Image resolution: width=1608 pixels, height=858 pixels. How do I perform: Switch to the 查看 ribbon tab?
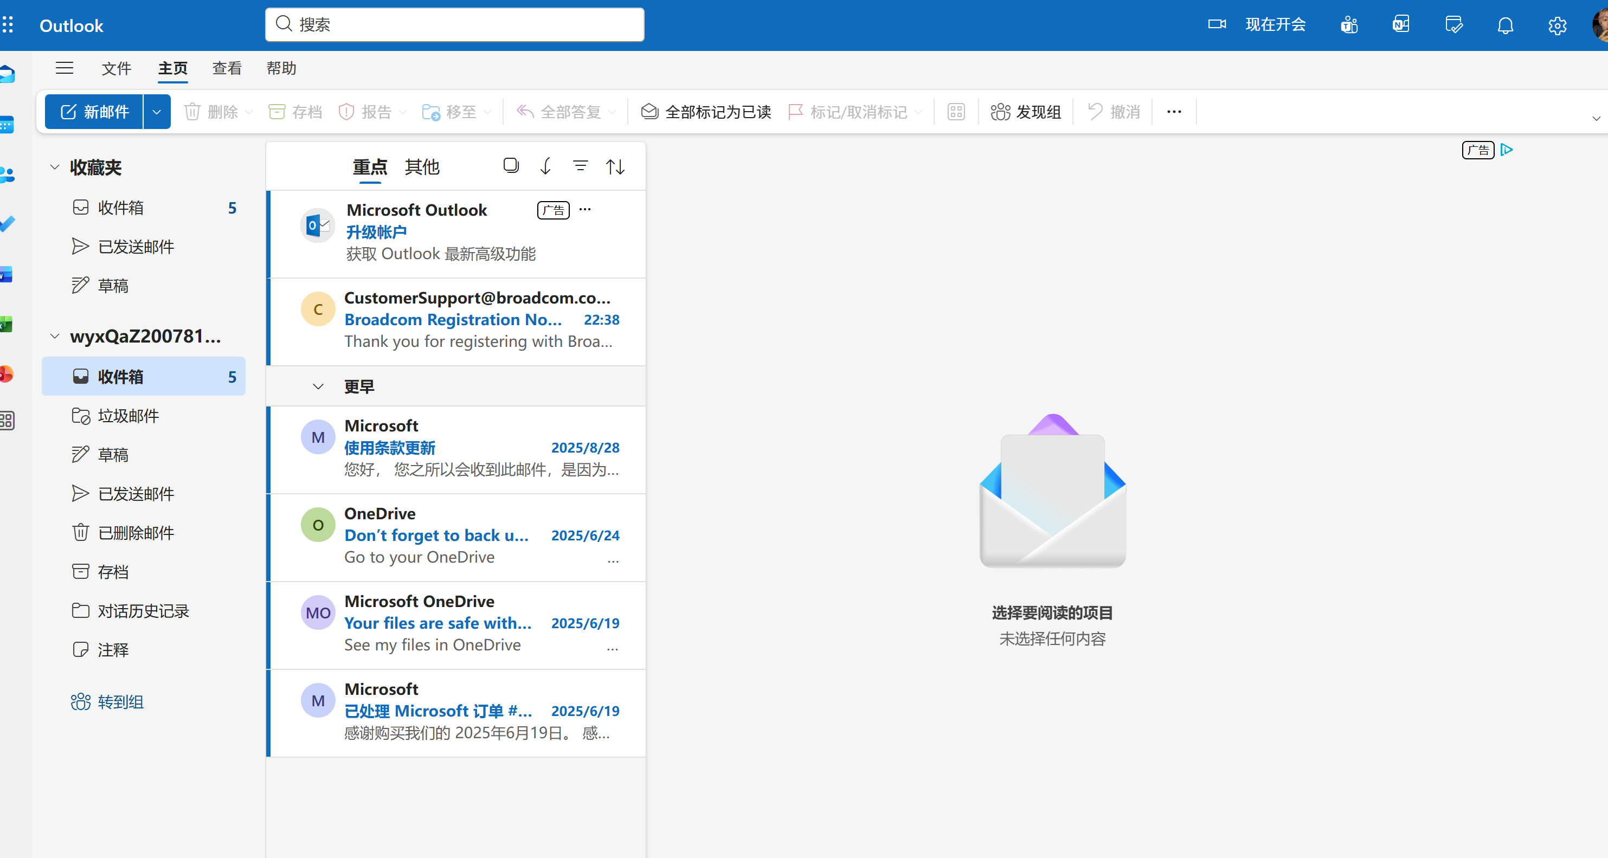[x=227, y=68]
